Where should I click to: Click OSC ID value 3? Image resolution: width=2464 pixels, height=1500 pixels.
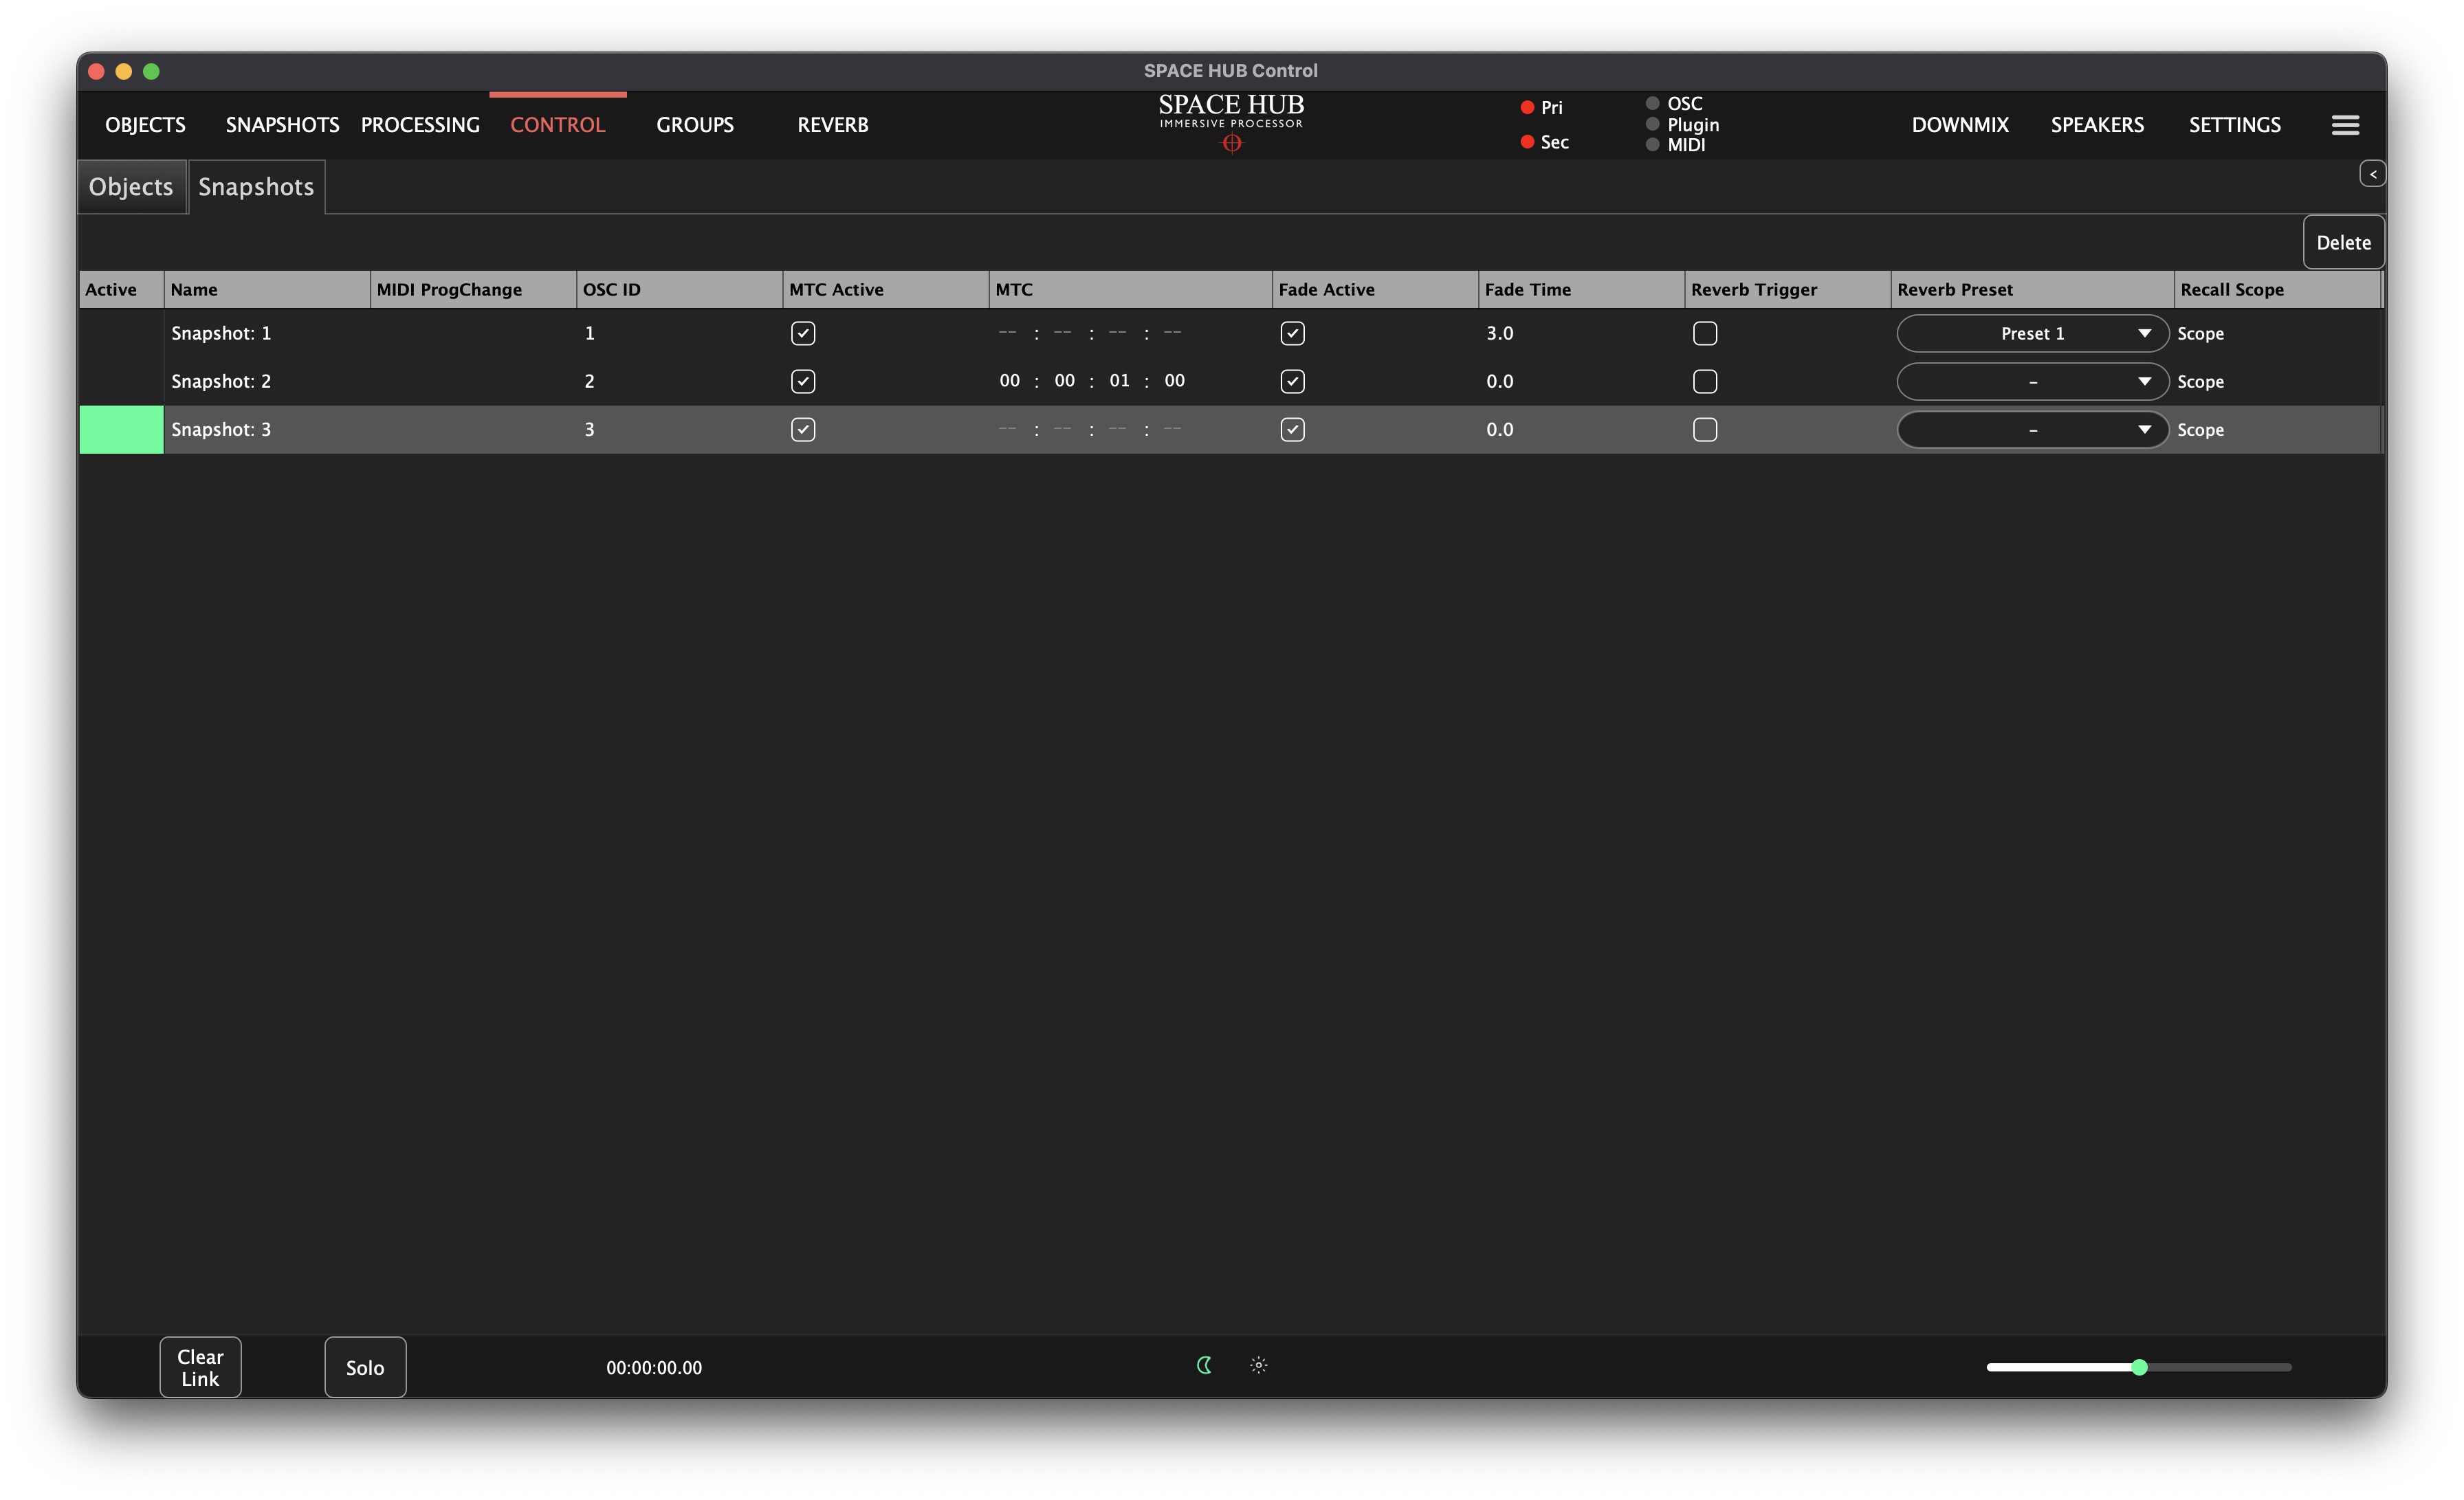click(x=590, y=429)
